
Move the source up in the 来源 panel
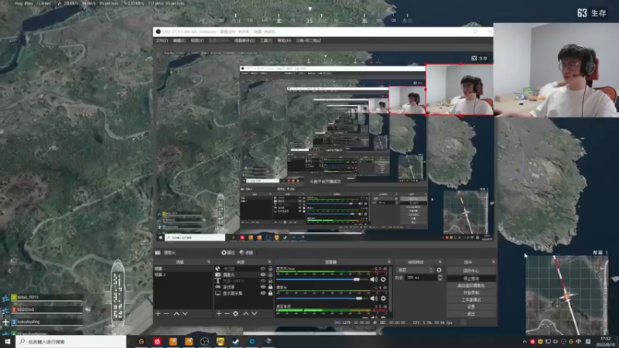(x=245, y=314)
